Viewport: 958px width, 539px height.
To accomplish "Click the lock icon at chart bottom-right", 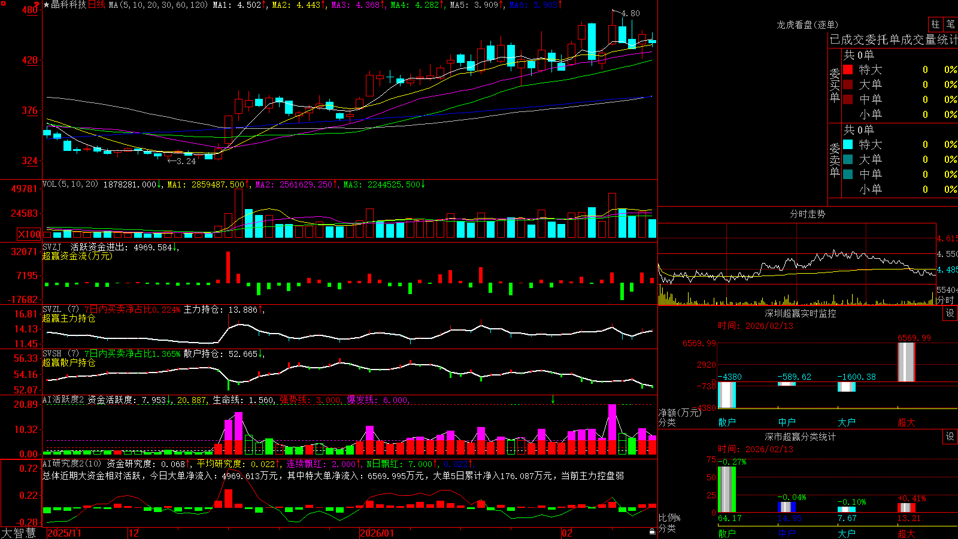I will 653,532.
